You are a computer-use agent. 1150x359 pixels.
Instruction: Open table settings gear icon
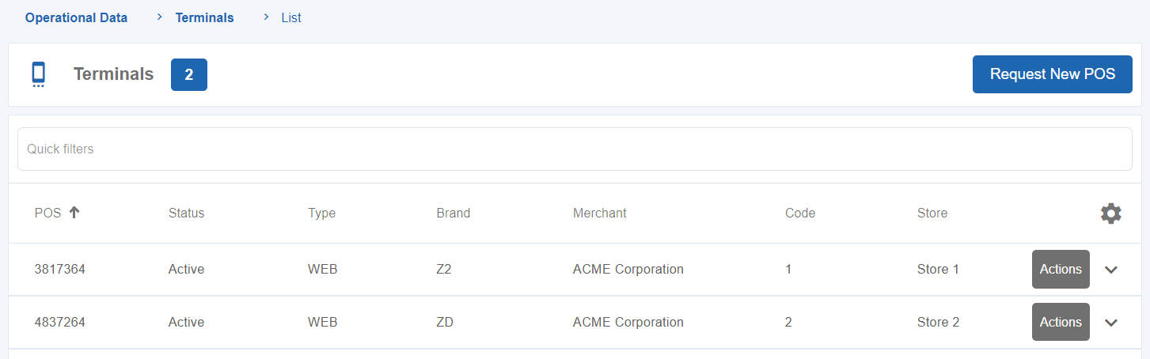point(1111,213)
